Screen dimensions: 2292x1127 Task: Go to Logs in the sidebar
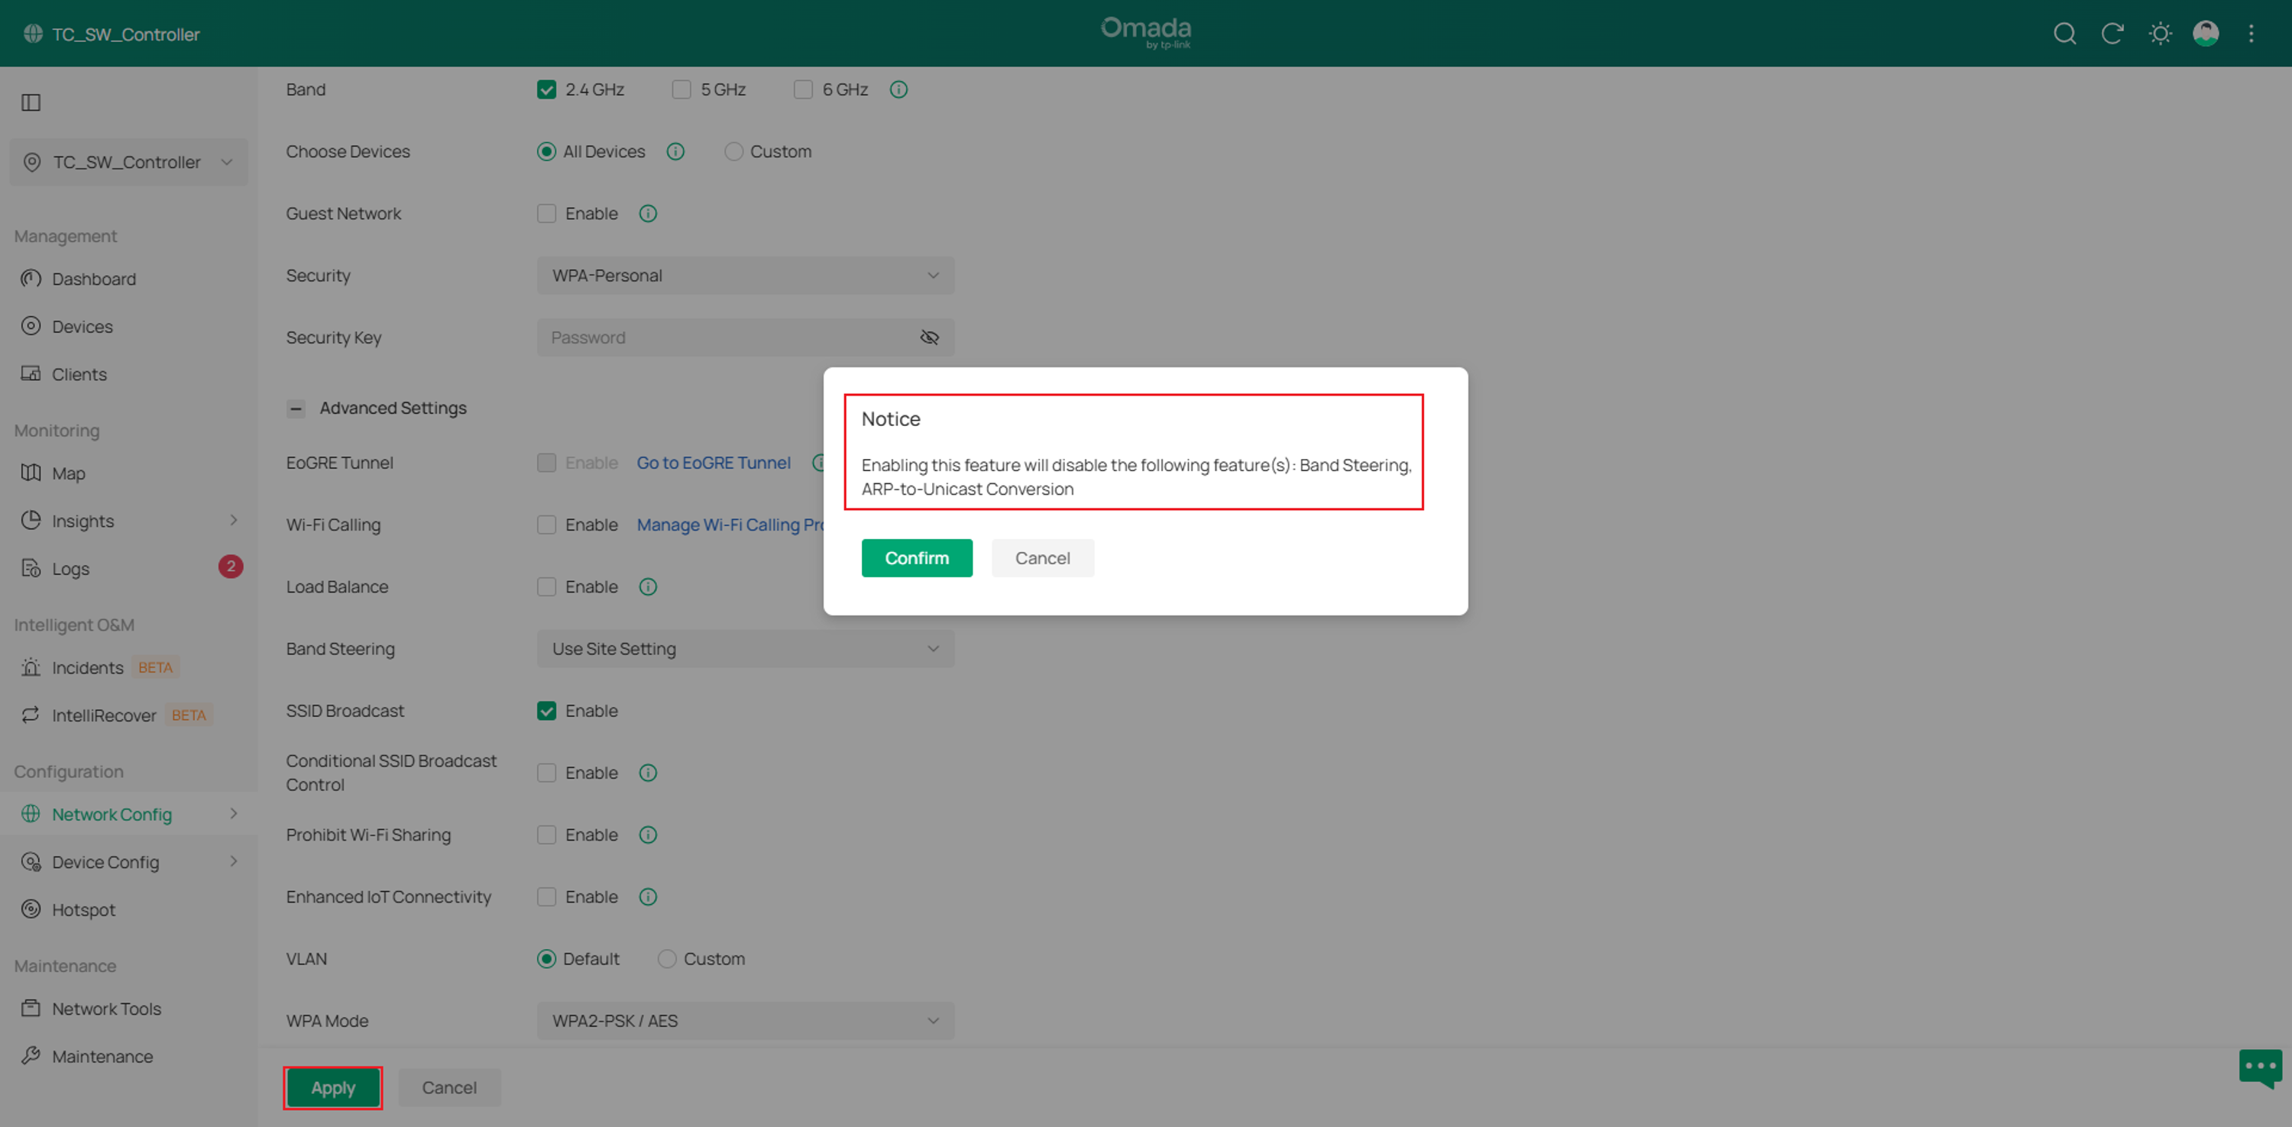click(x=70, y=568)
